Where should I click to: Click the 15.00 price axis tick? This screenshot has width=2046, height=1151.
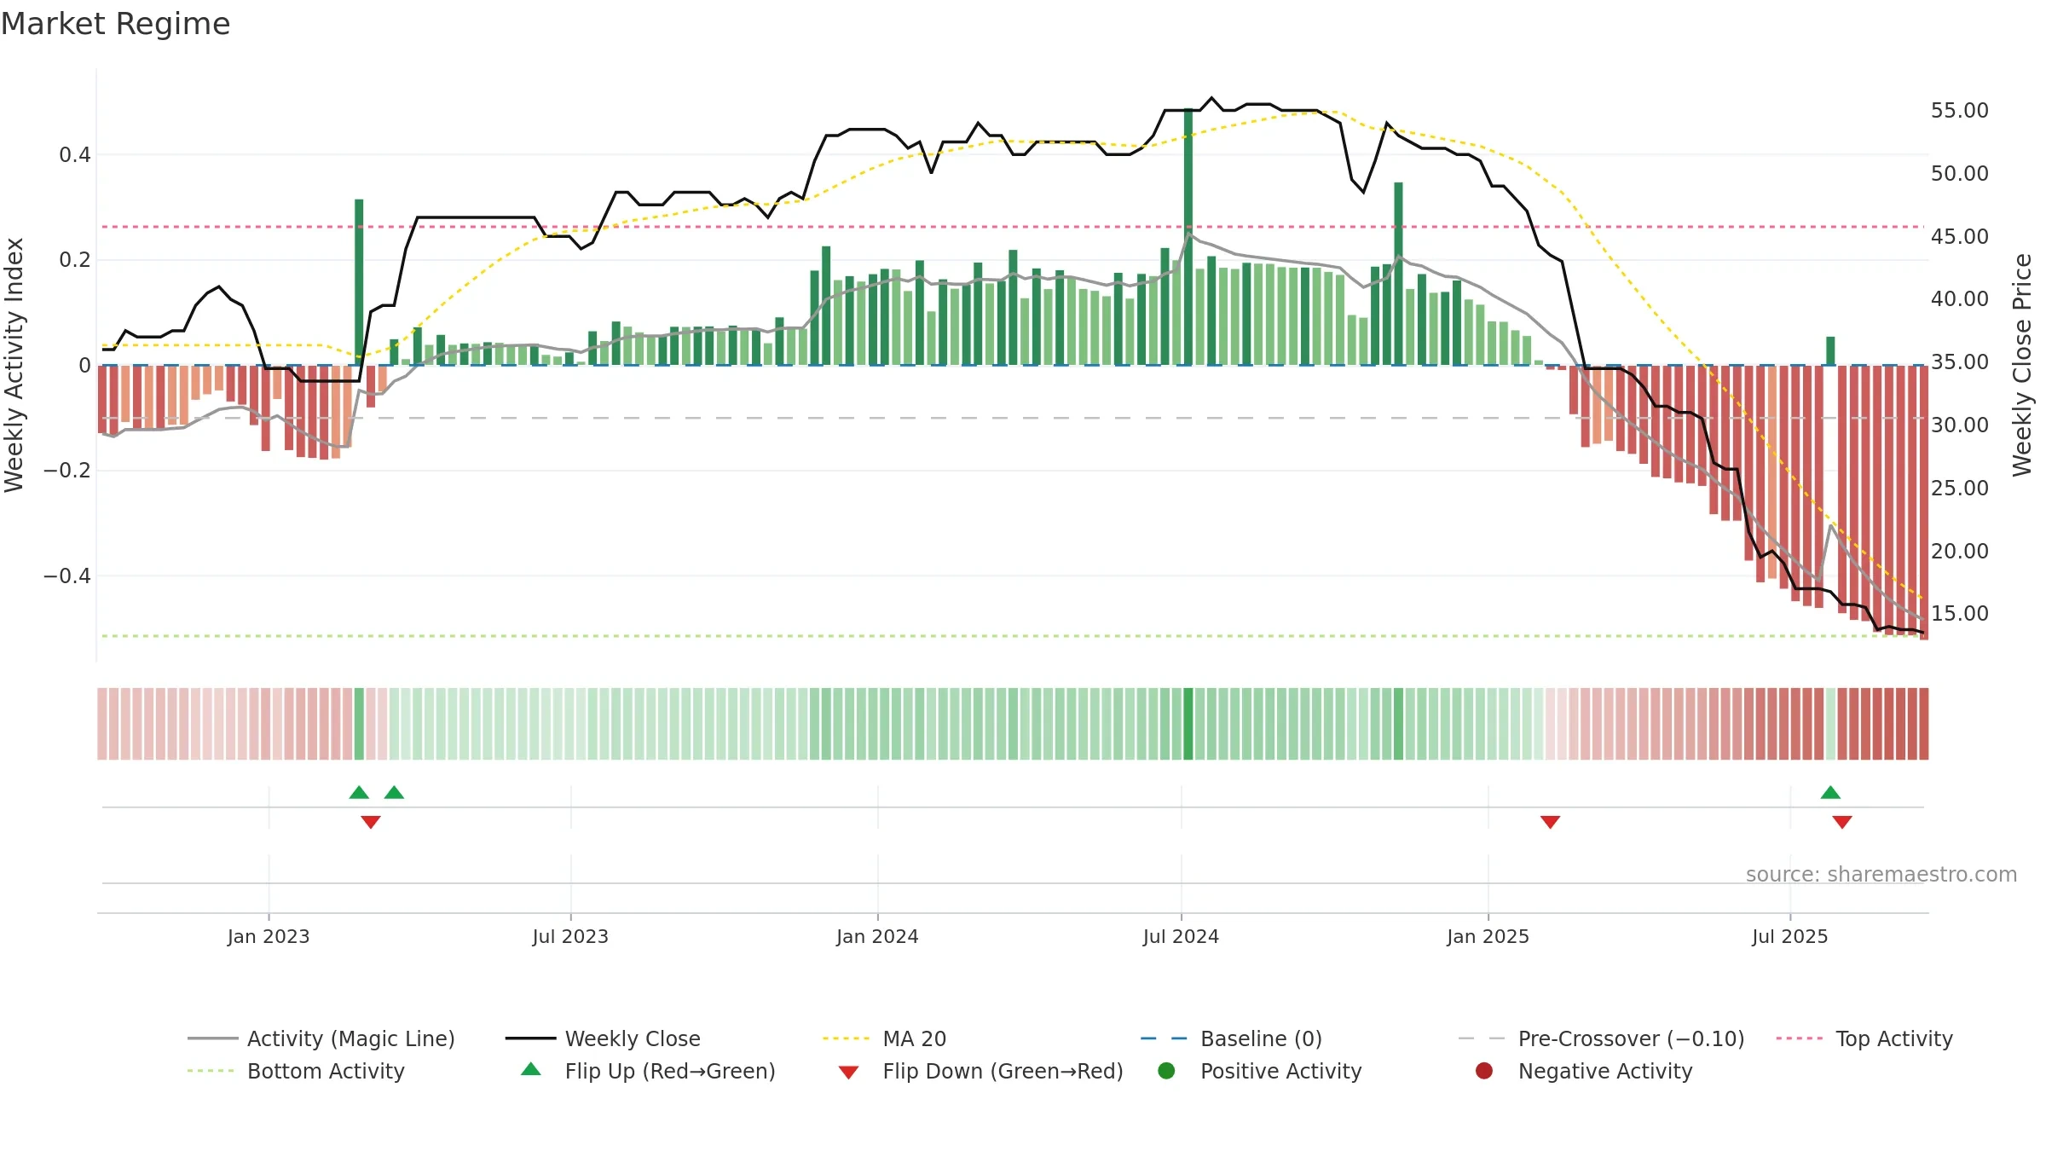[x=1959, y=614]
